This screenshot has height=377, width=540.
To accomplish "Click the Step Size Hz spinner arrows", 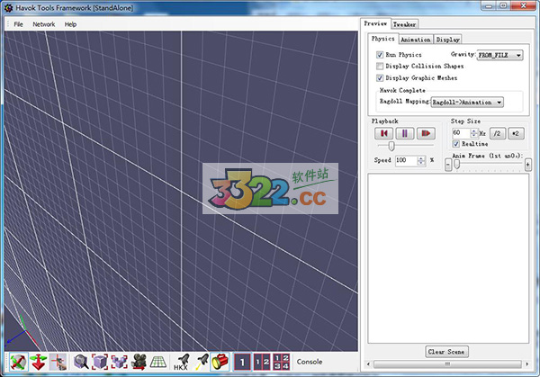I will pos(474,133).
